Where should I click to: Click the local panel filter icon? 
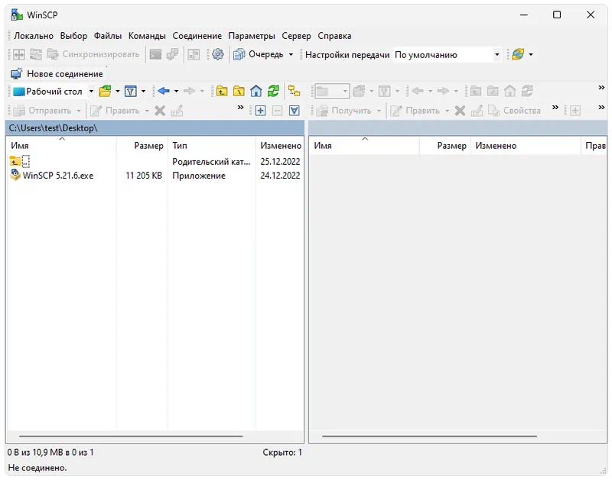tap(131, 92)
